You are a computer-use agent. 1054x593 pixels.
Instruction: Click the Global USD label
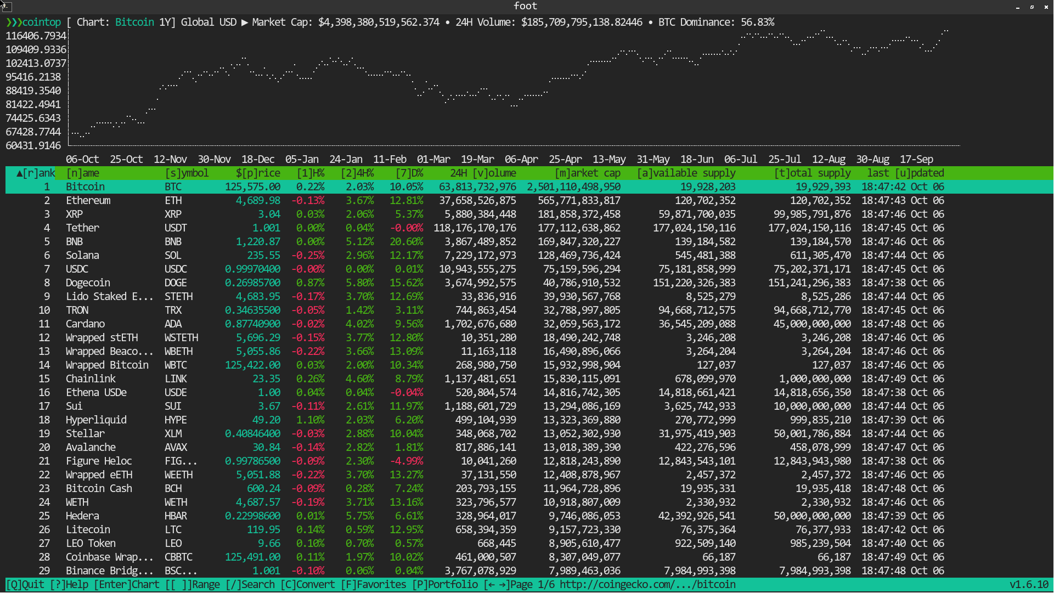click(208, 22)
